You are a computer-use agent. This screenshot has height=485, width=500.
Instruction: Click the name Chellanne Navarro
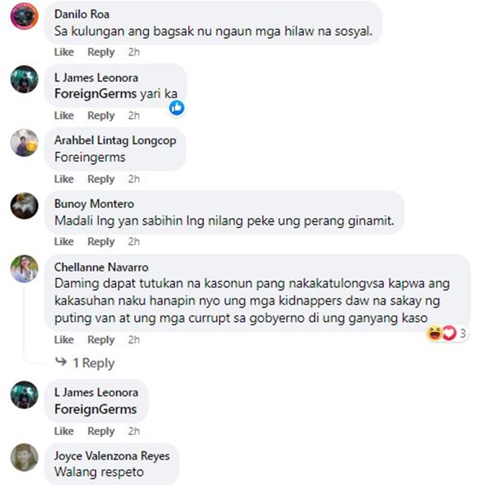(x=101, y=267)
